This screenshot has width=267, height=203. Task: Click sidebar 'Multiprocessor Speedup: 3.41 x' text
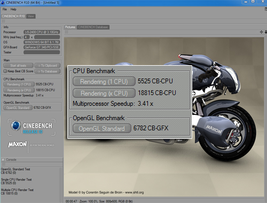[x=23, y=96]
